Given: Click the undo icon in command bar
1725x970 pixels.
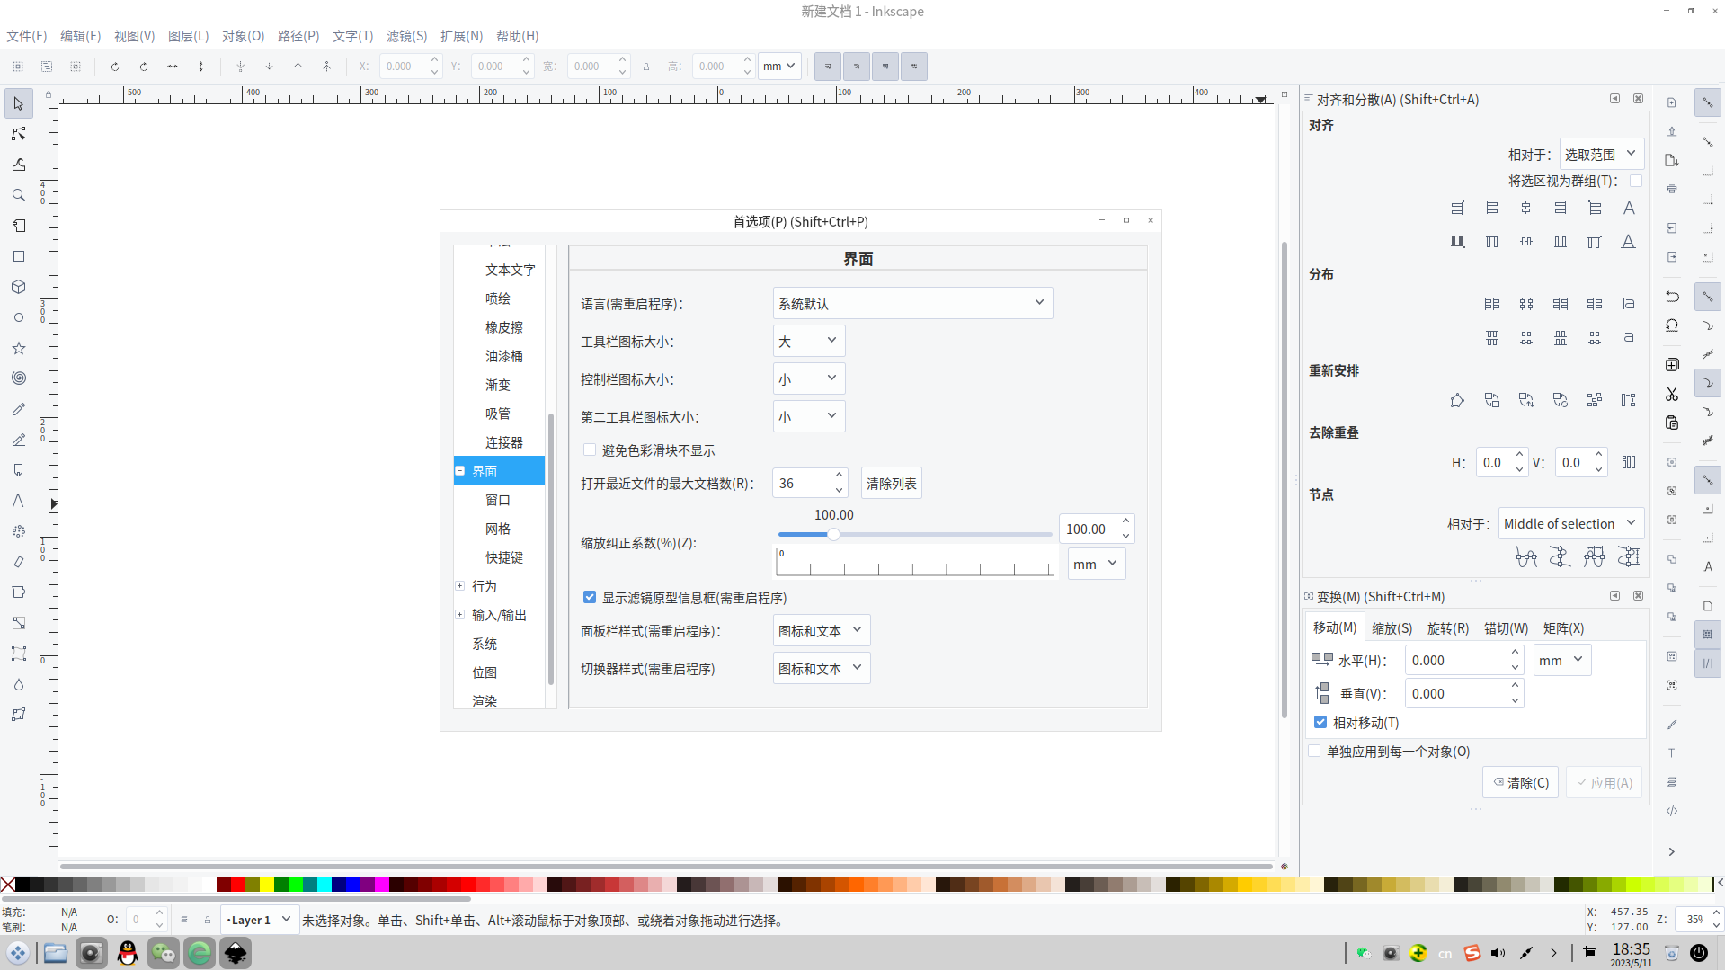Looking at the screenshot, I should [x=1672, y=297].
